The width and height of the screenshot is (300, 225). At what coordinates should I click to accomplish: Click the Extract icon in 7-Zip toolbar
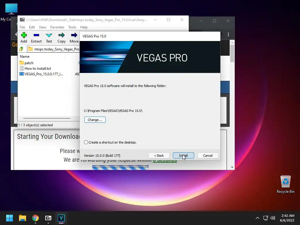36,37
